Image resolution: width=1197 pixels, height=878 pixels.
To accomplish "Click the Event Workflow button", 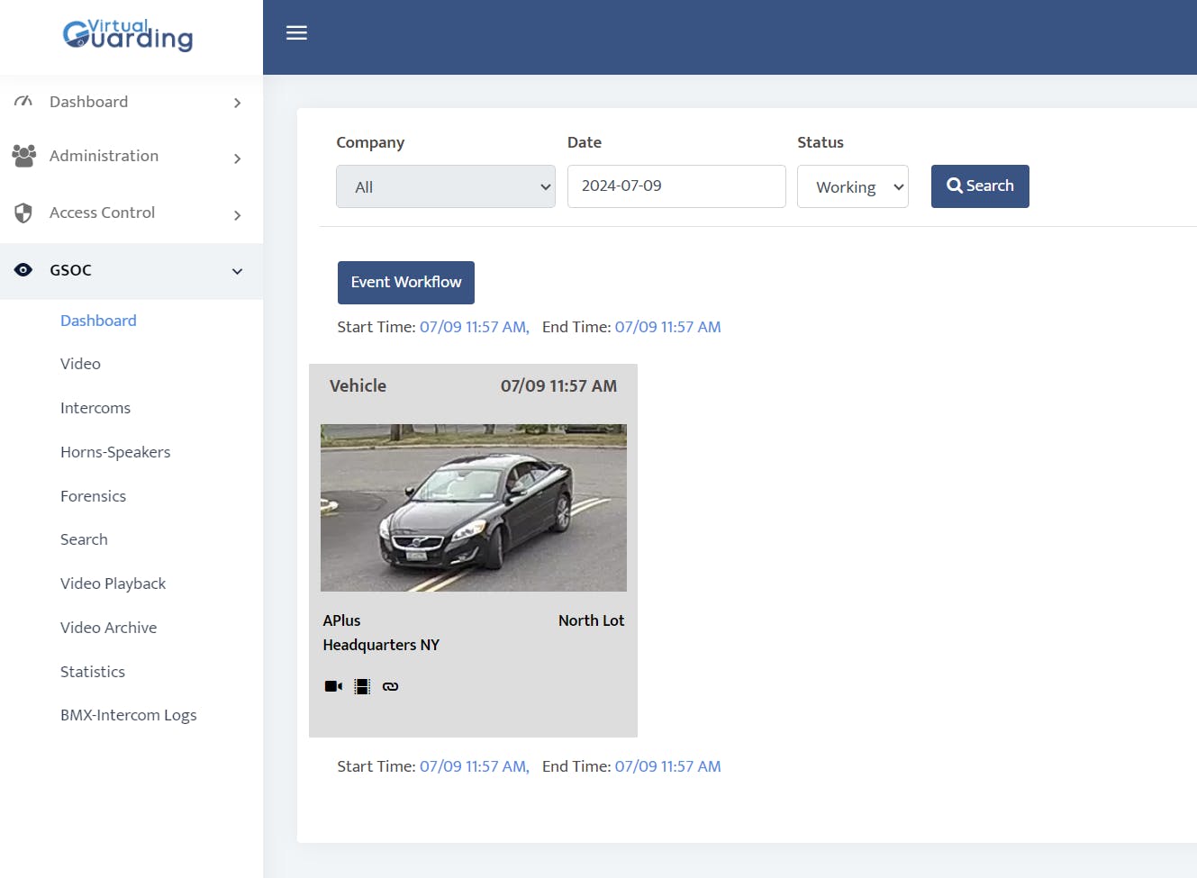I will [405, 283].
